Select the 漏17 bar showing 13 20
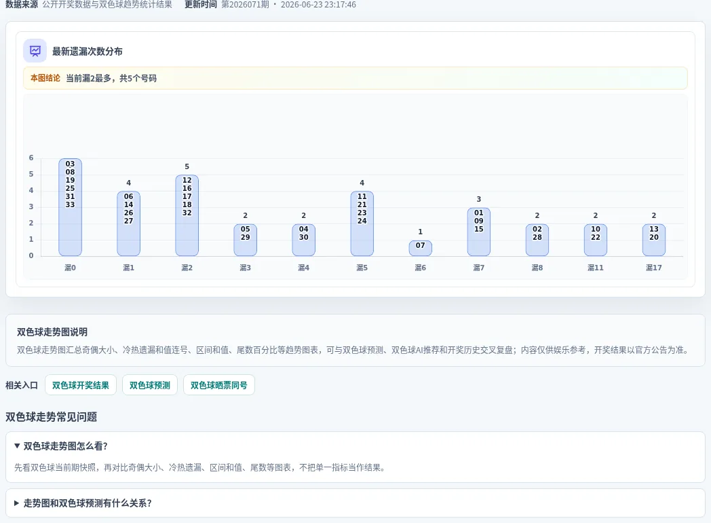The image size is (711, 523). click(654, 240)
